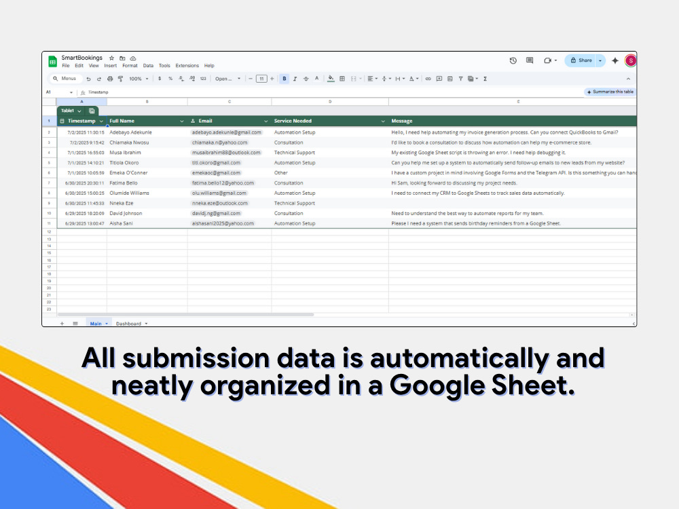Open the comments panel
The width and height of the screenshot is (679, 509).
(x=529, y=60)
